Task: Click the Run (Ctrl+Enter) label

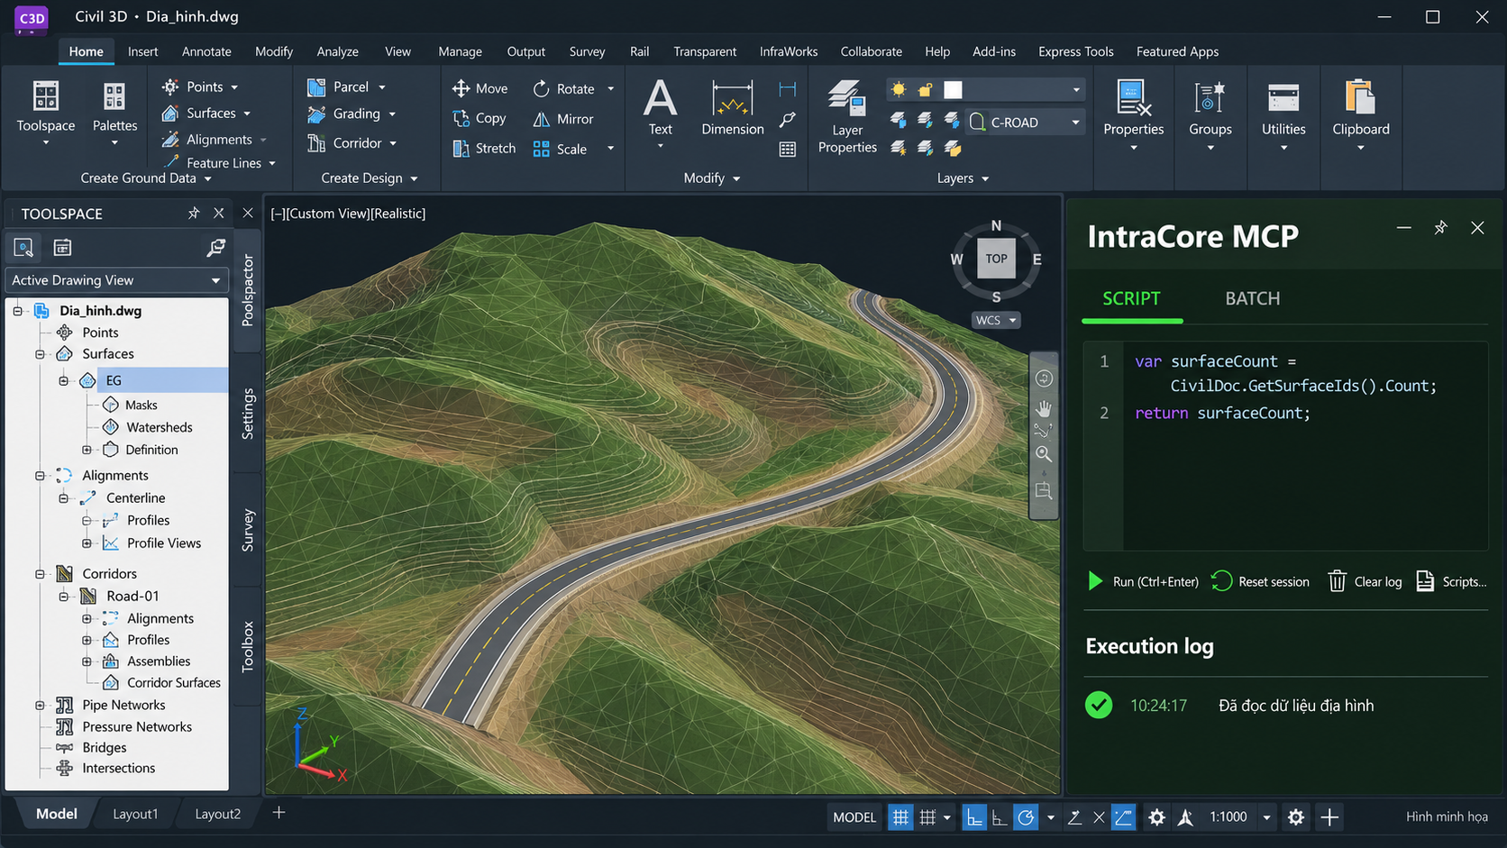Action: tap(1155, 582)
